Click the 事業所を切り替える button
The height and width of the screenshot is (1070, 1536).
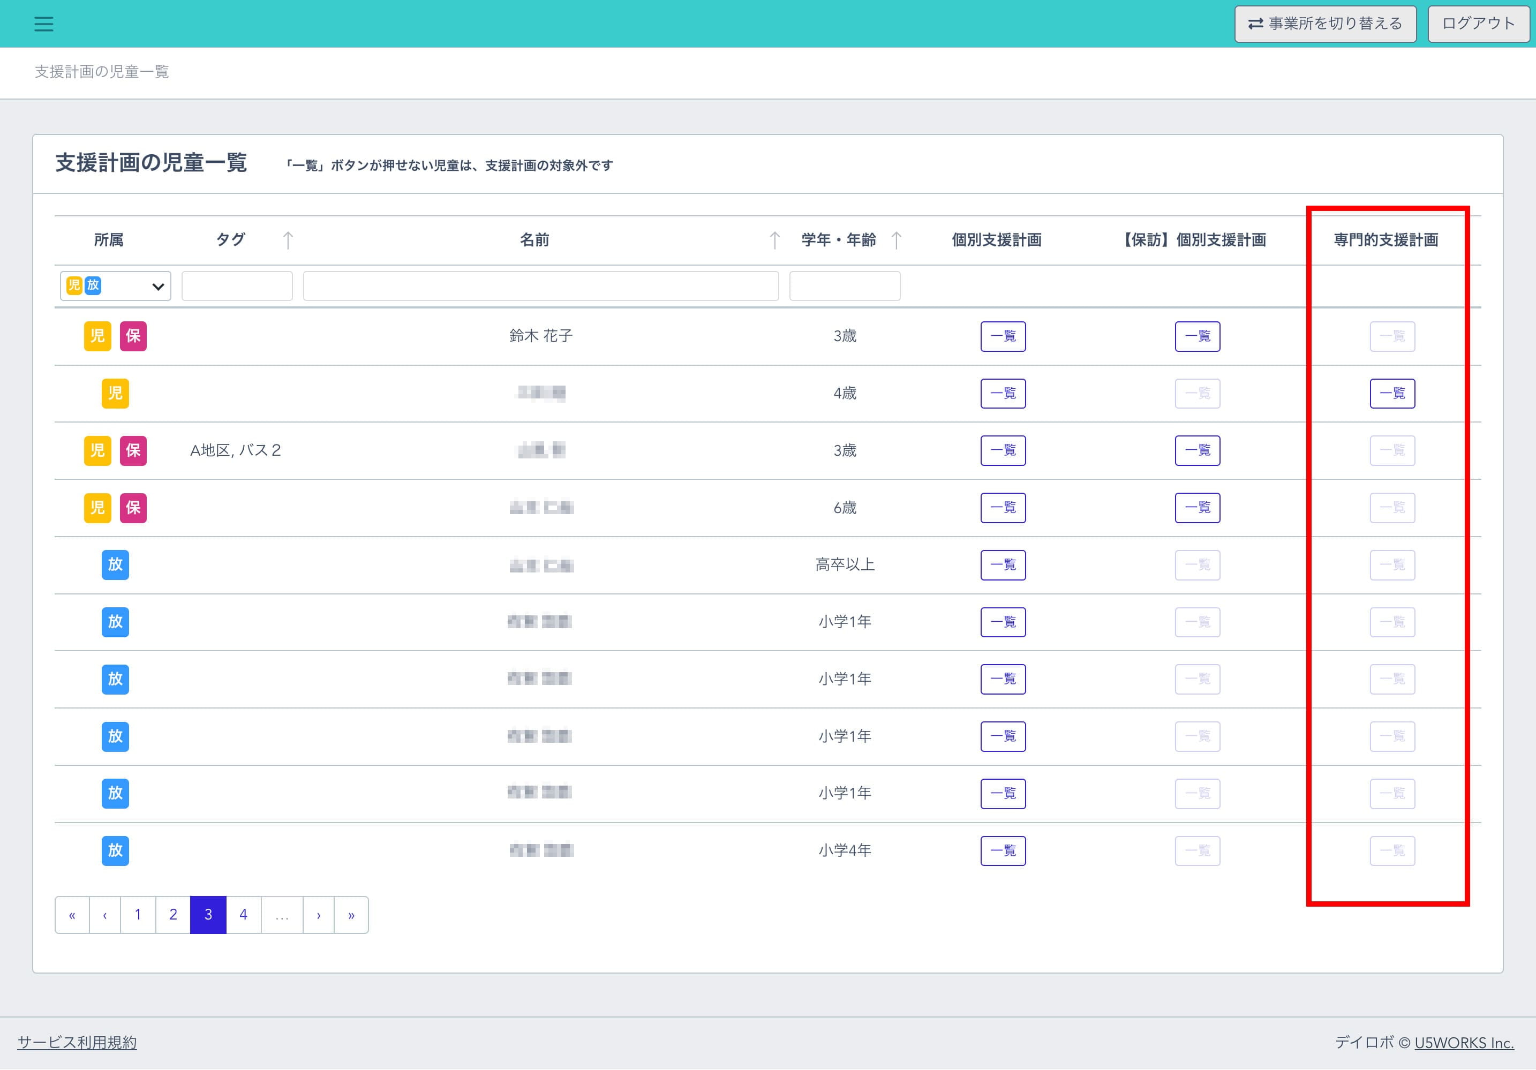click(x=1324, y=24)
